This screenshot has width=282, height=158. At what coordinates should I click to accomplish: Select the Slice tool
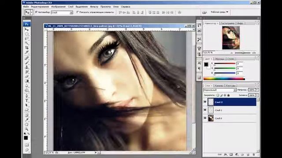[x=26, y=52]
